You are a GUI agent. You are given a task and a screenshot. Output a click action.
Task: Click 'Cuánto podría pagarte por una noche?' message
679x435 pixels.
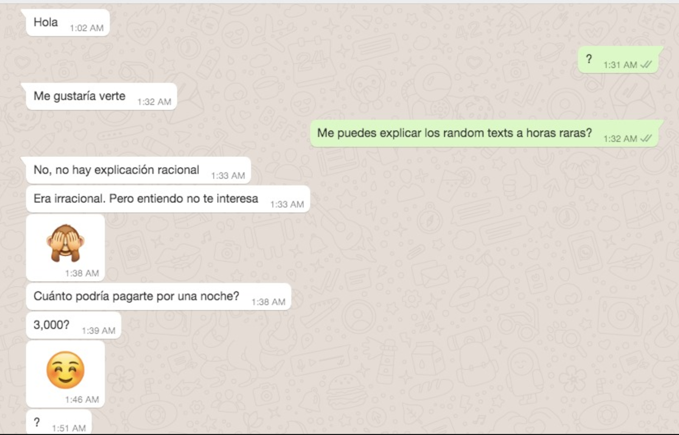pos(159,296)
